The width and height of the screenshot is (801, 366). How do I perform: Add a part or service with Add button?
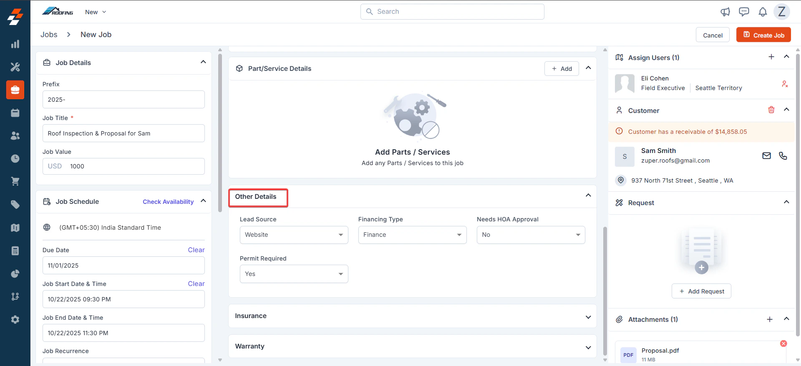coord(562,68)
